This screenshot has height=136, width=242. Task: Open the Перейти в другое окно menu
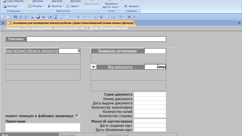(111, 5)
